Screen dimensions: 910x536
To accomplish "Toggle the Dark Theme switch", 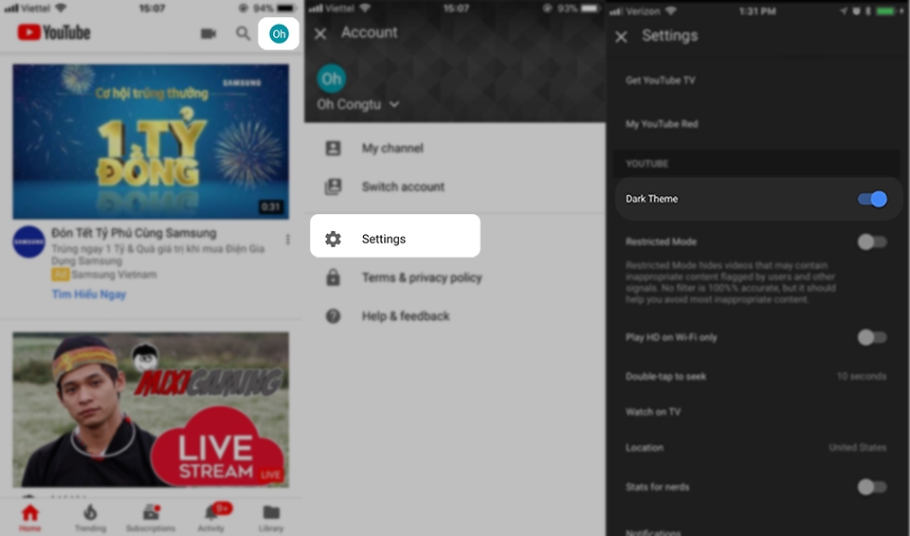I will click(x=872, y=199).
